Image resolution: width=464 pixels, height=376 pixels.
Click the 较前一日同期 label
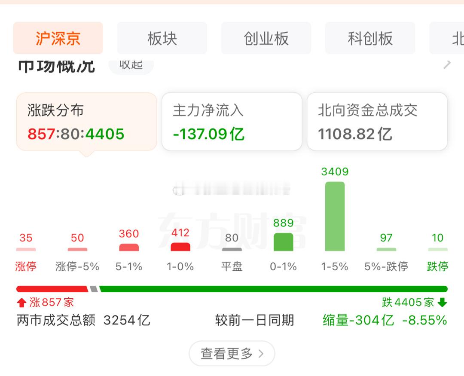254,320
